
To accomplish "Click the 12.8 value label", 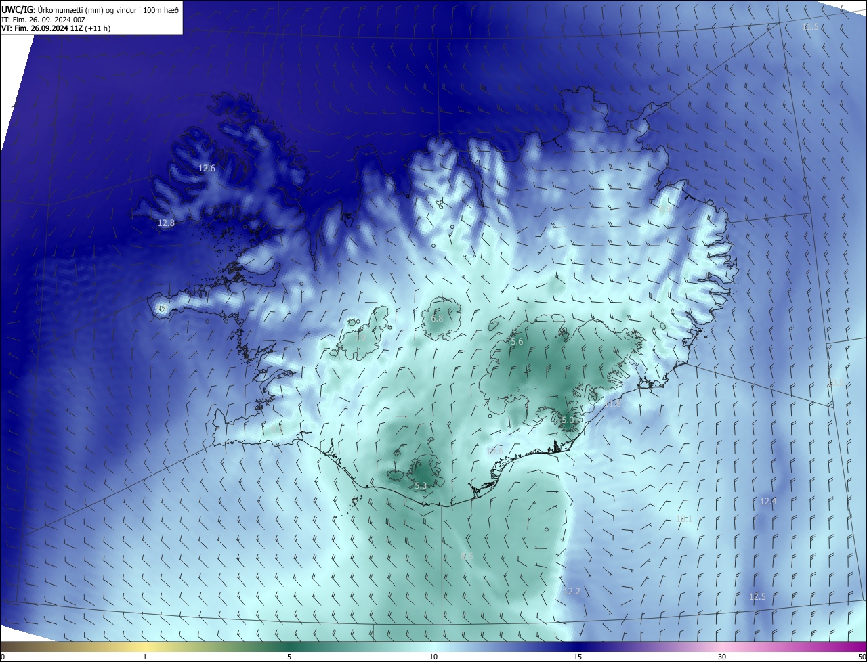I will click(x=166, y=223).
